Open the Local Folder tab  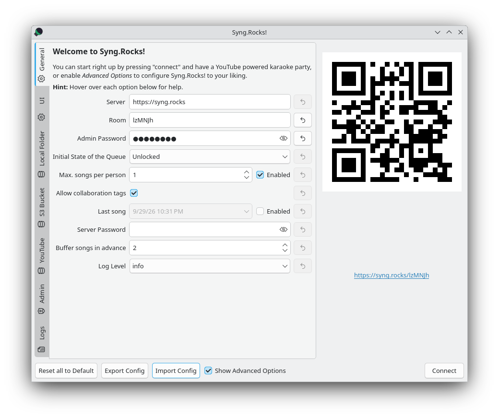(x=42, y=154)
